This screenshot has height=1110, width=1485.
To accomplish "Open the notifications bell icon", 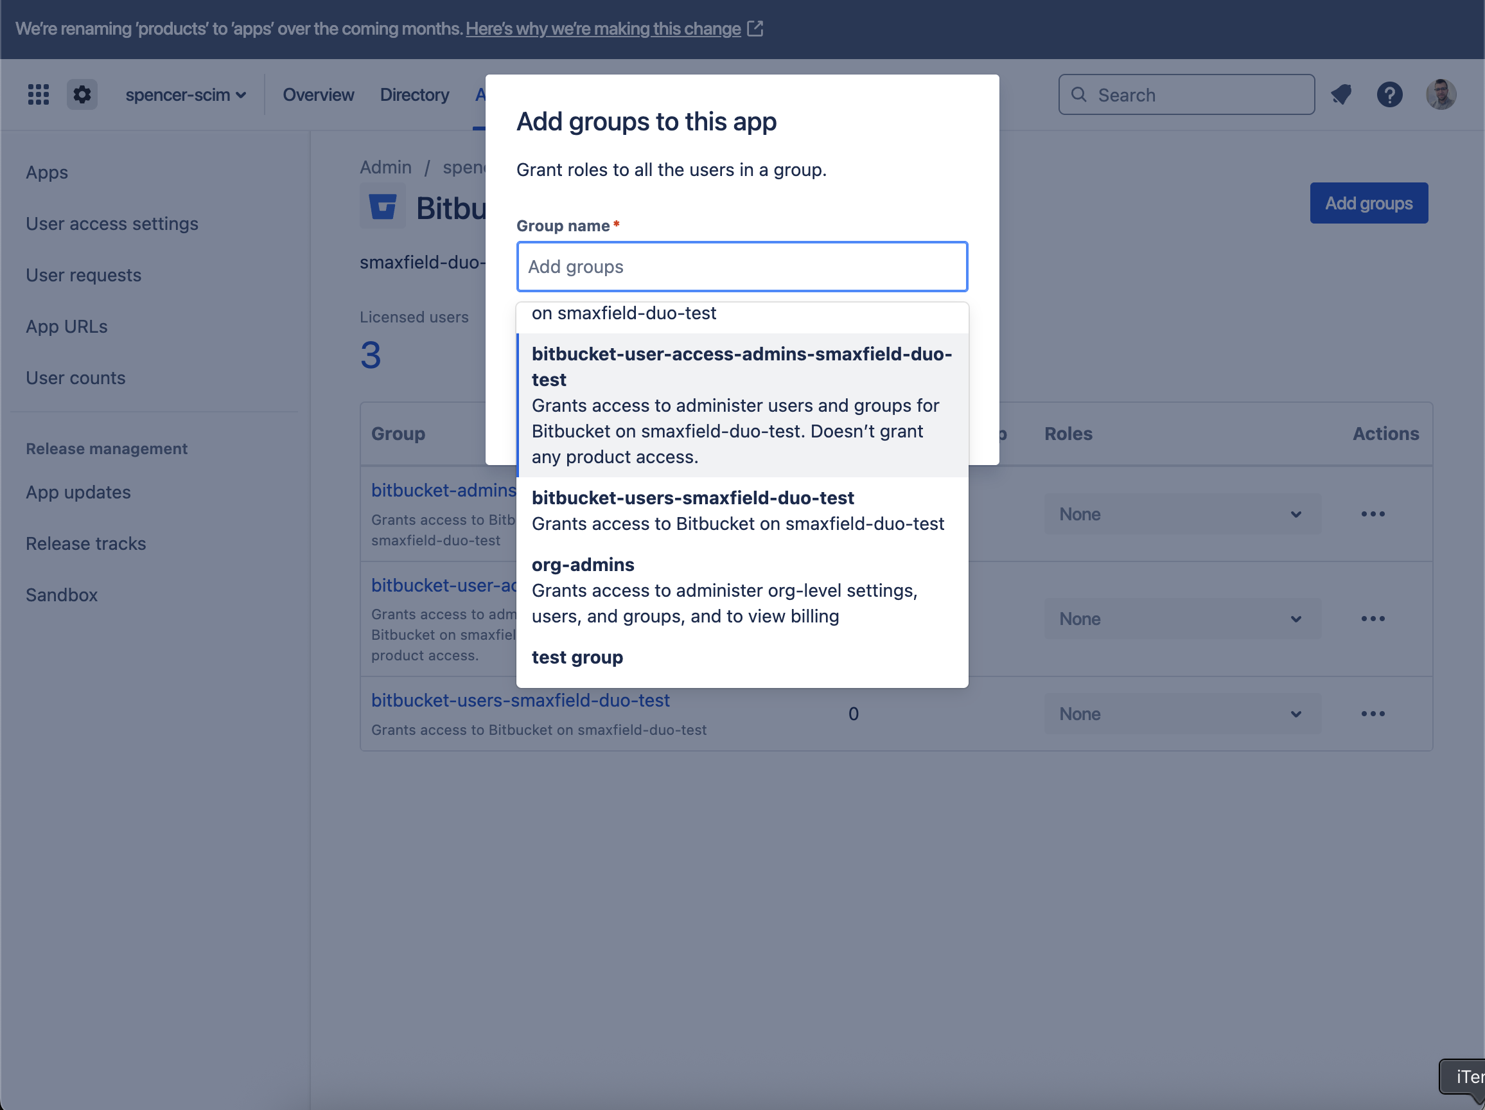I will click(1340, 94).
